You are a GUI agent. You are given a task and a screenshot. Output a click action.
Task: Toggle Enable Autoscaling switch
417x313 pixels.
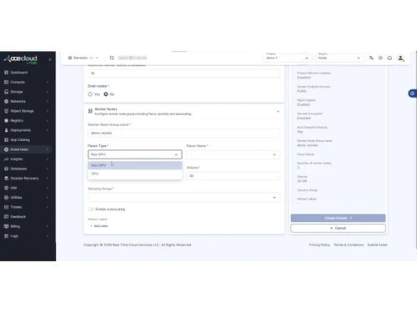[91, 210]
